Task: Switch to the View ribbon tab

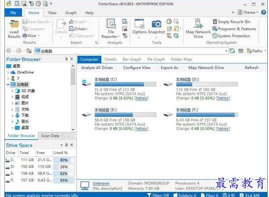Action: [x=52, y=13]
